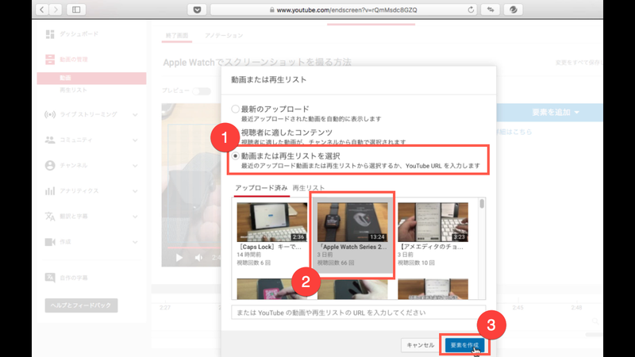
Task: Go back with Safari's back arrow
Action: click(x=42, y=10)
